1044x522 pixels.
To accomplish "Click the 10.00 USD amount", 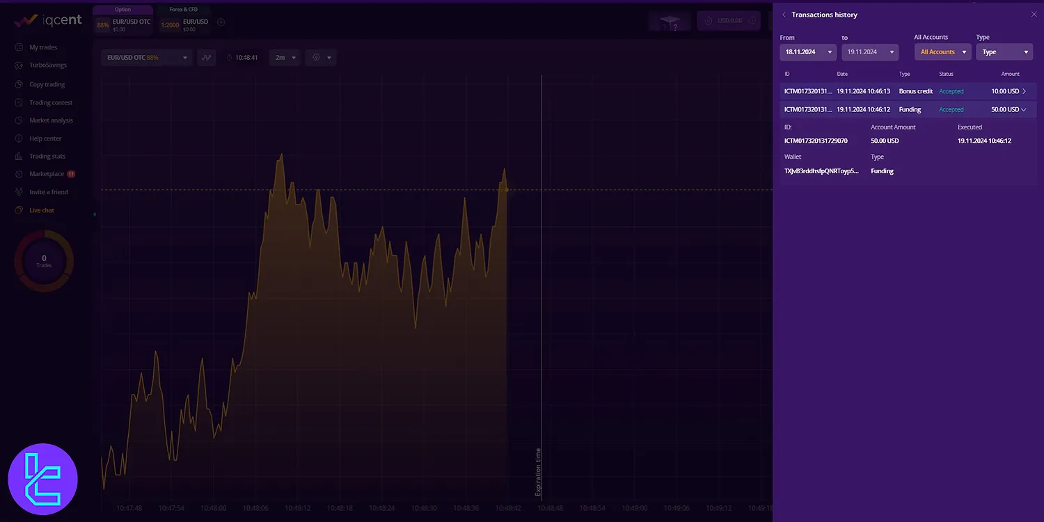I will click(1005, 91).
